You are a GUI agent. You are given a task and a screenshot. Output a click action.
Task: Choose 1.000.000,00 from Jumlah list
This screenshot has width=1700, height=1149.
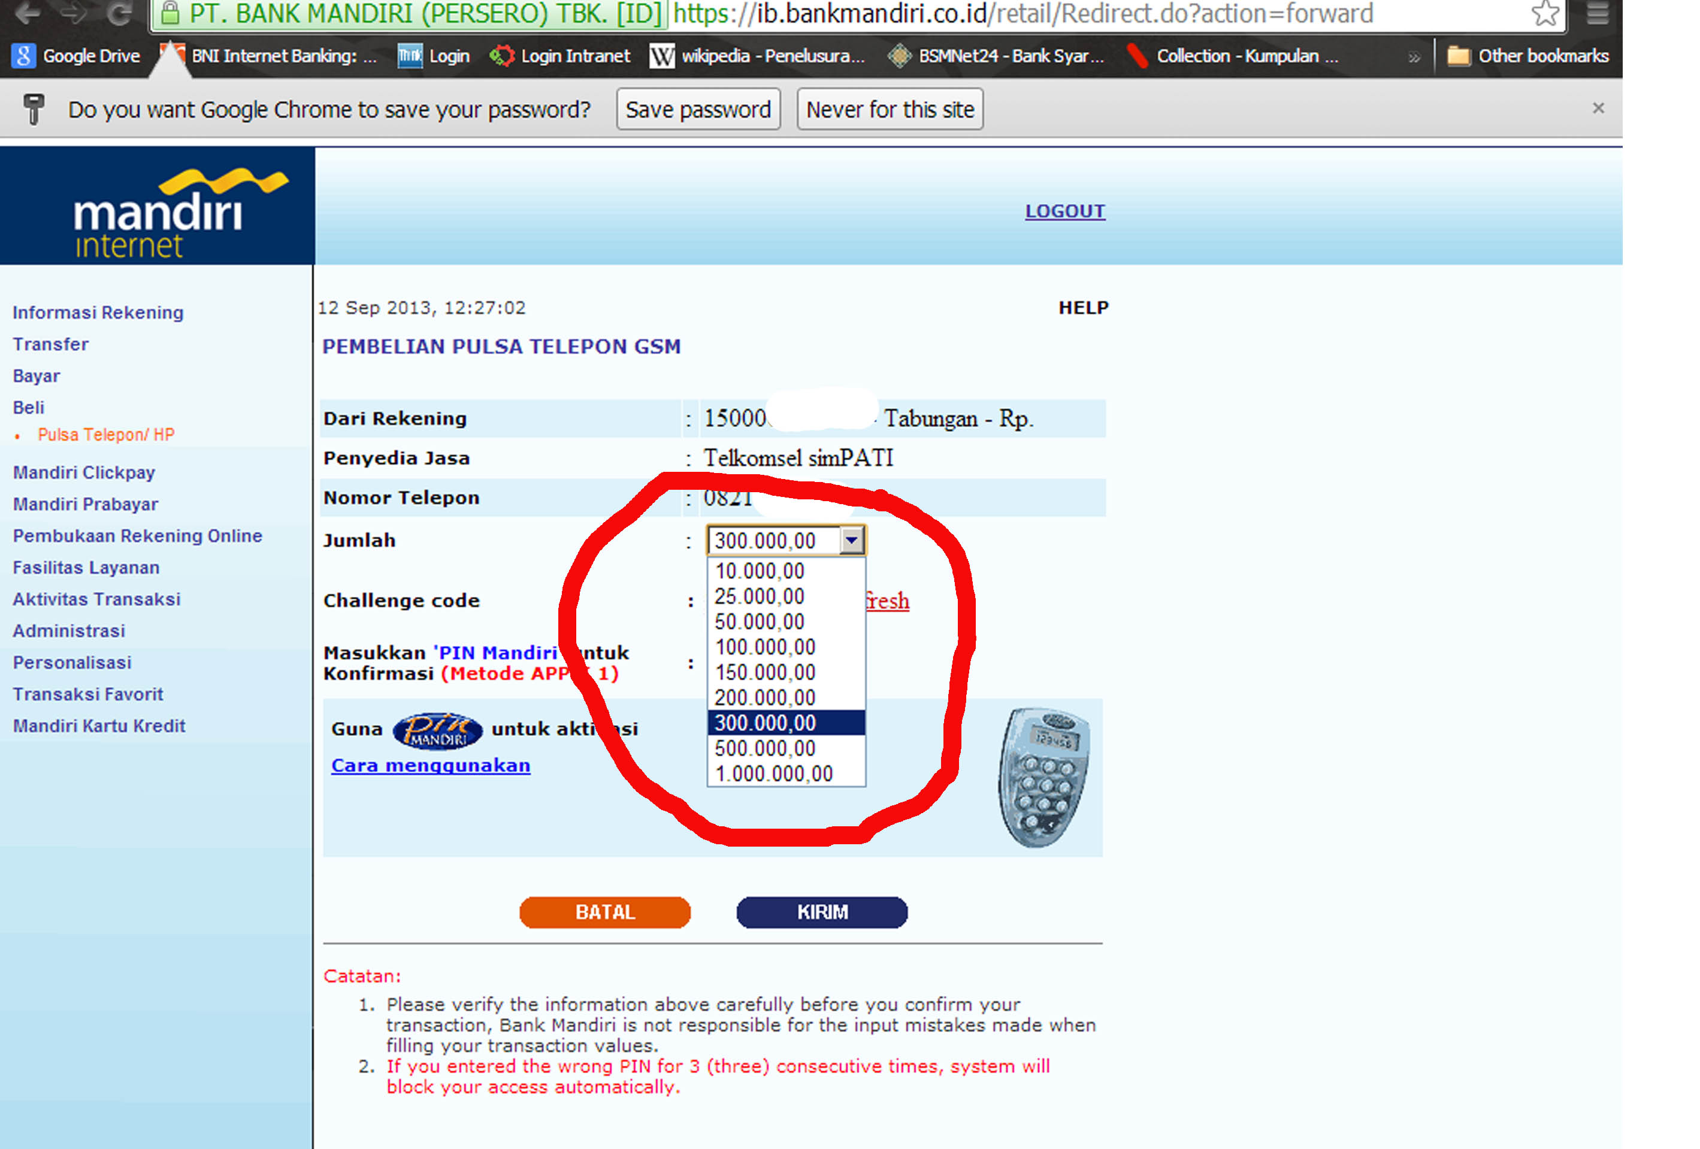(x=787, y=774)
